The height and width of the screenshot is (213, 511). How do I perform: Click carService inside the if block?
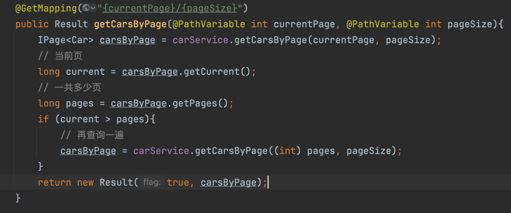tap(161, 151)
